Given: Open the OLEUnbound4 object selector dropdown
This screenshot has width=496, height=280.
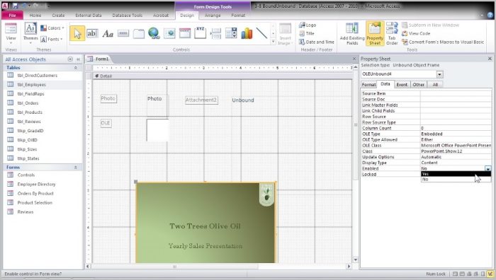Looking at the screenshot, I should tap(440, 74).
